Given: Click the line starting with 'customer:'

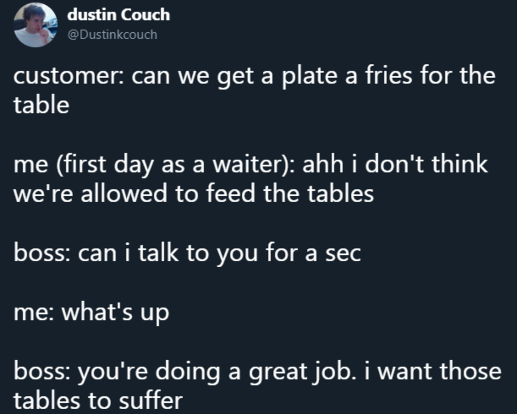Looking at the screenshot, I should click(x=254, y=76).
